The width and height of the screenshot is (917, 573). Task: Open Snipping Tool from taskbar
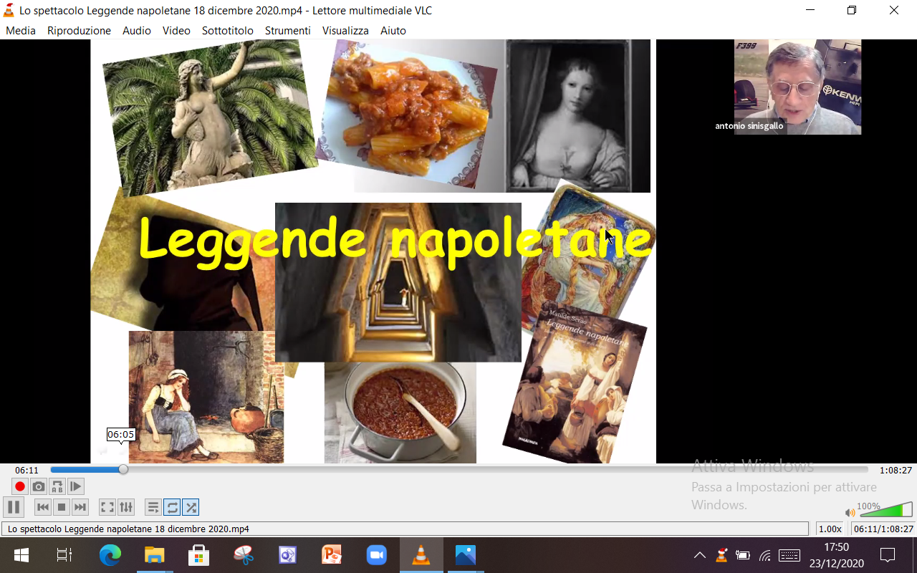(244, 555)
